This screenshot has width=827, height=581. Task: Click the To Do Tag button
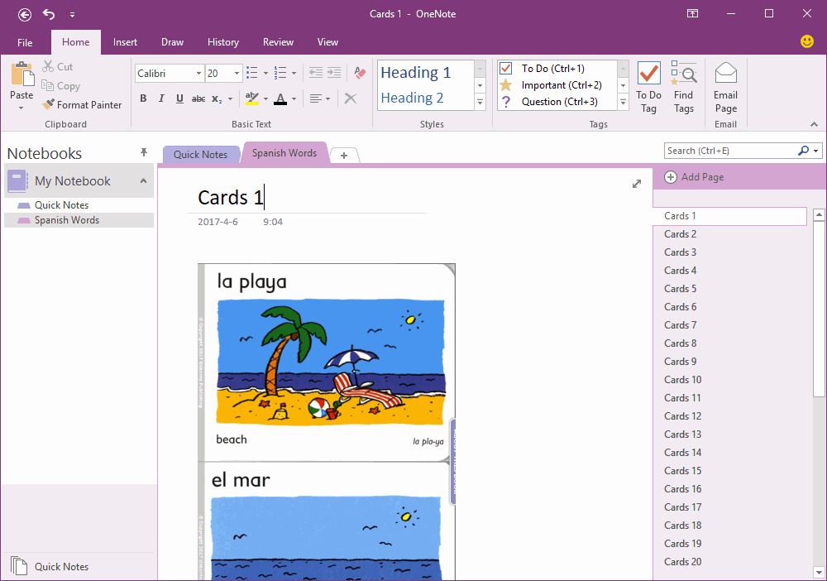tap(648, 87)
